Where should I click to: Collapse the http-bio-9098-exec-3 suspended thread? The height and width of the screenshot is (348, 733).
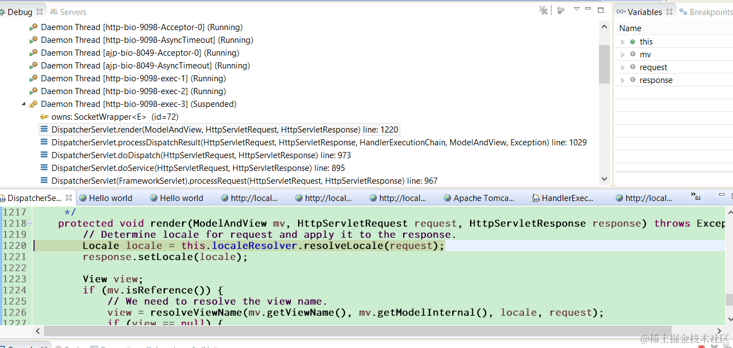(x=23, y=104)
